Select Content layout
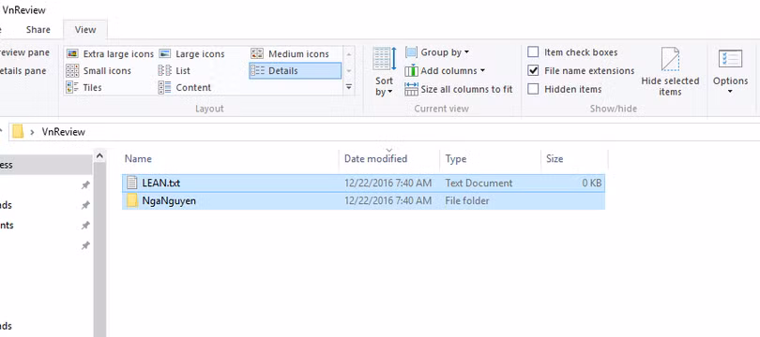The height and width of the screenshot is (337, 760). click(185, 87)
